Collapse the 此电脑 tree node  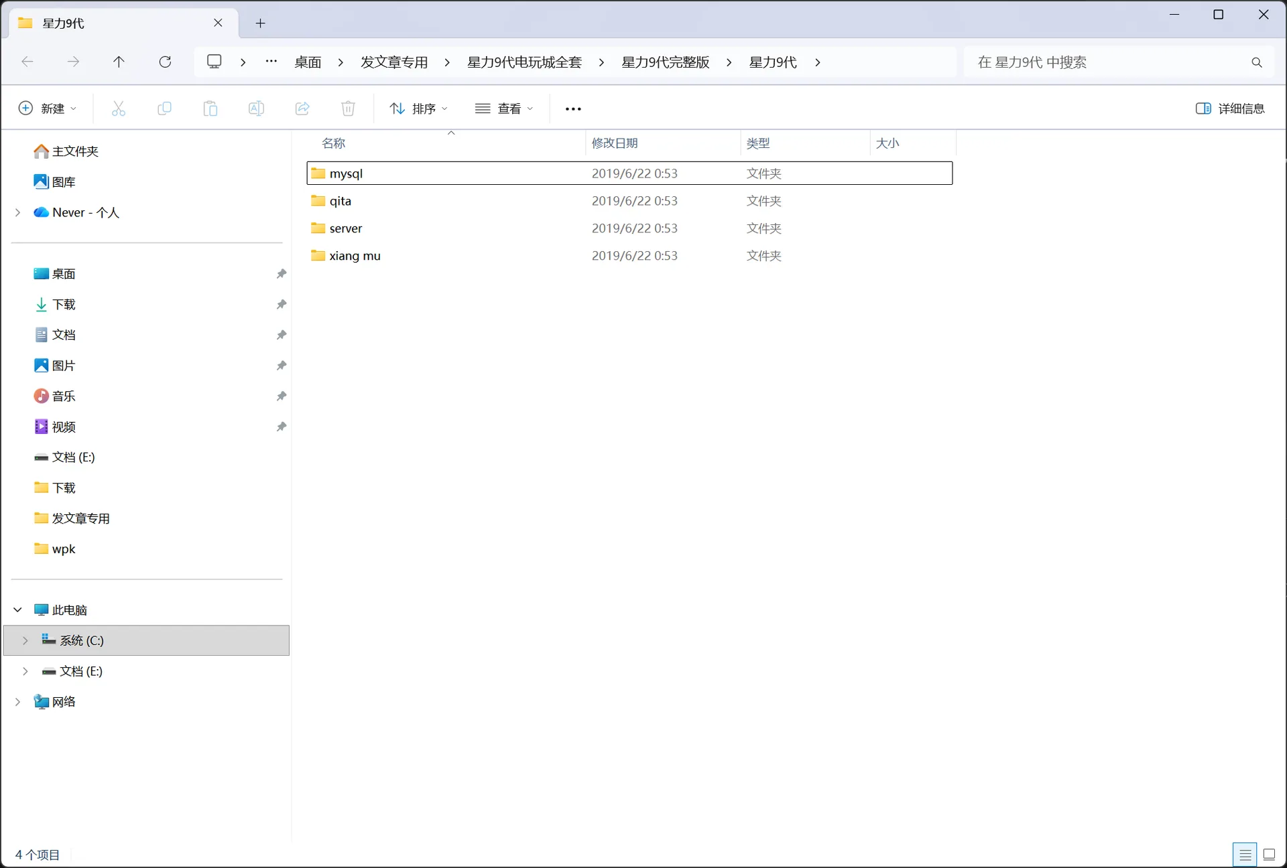18,610
